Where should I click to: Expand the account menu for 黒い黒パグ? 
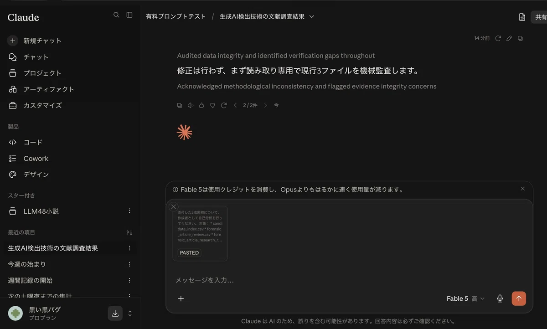pos(130,313)
